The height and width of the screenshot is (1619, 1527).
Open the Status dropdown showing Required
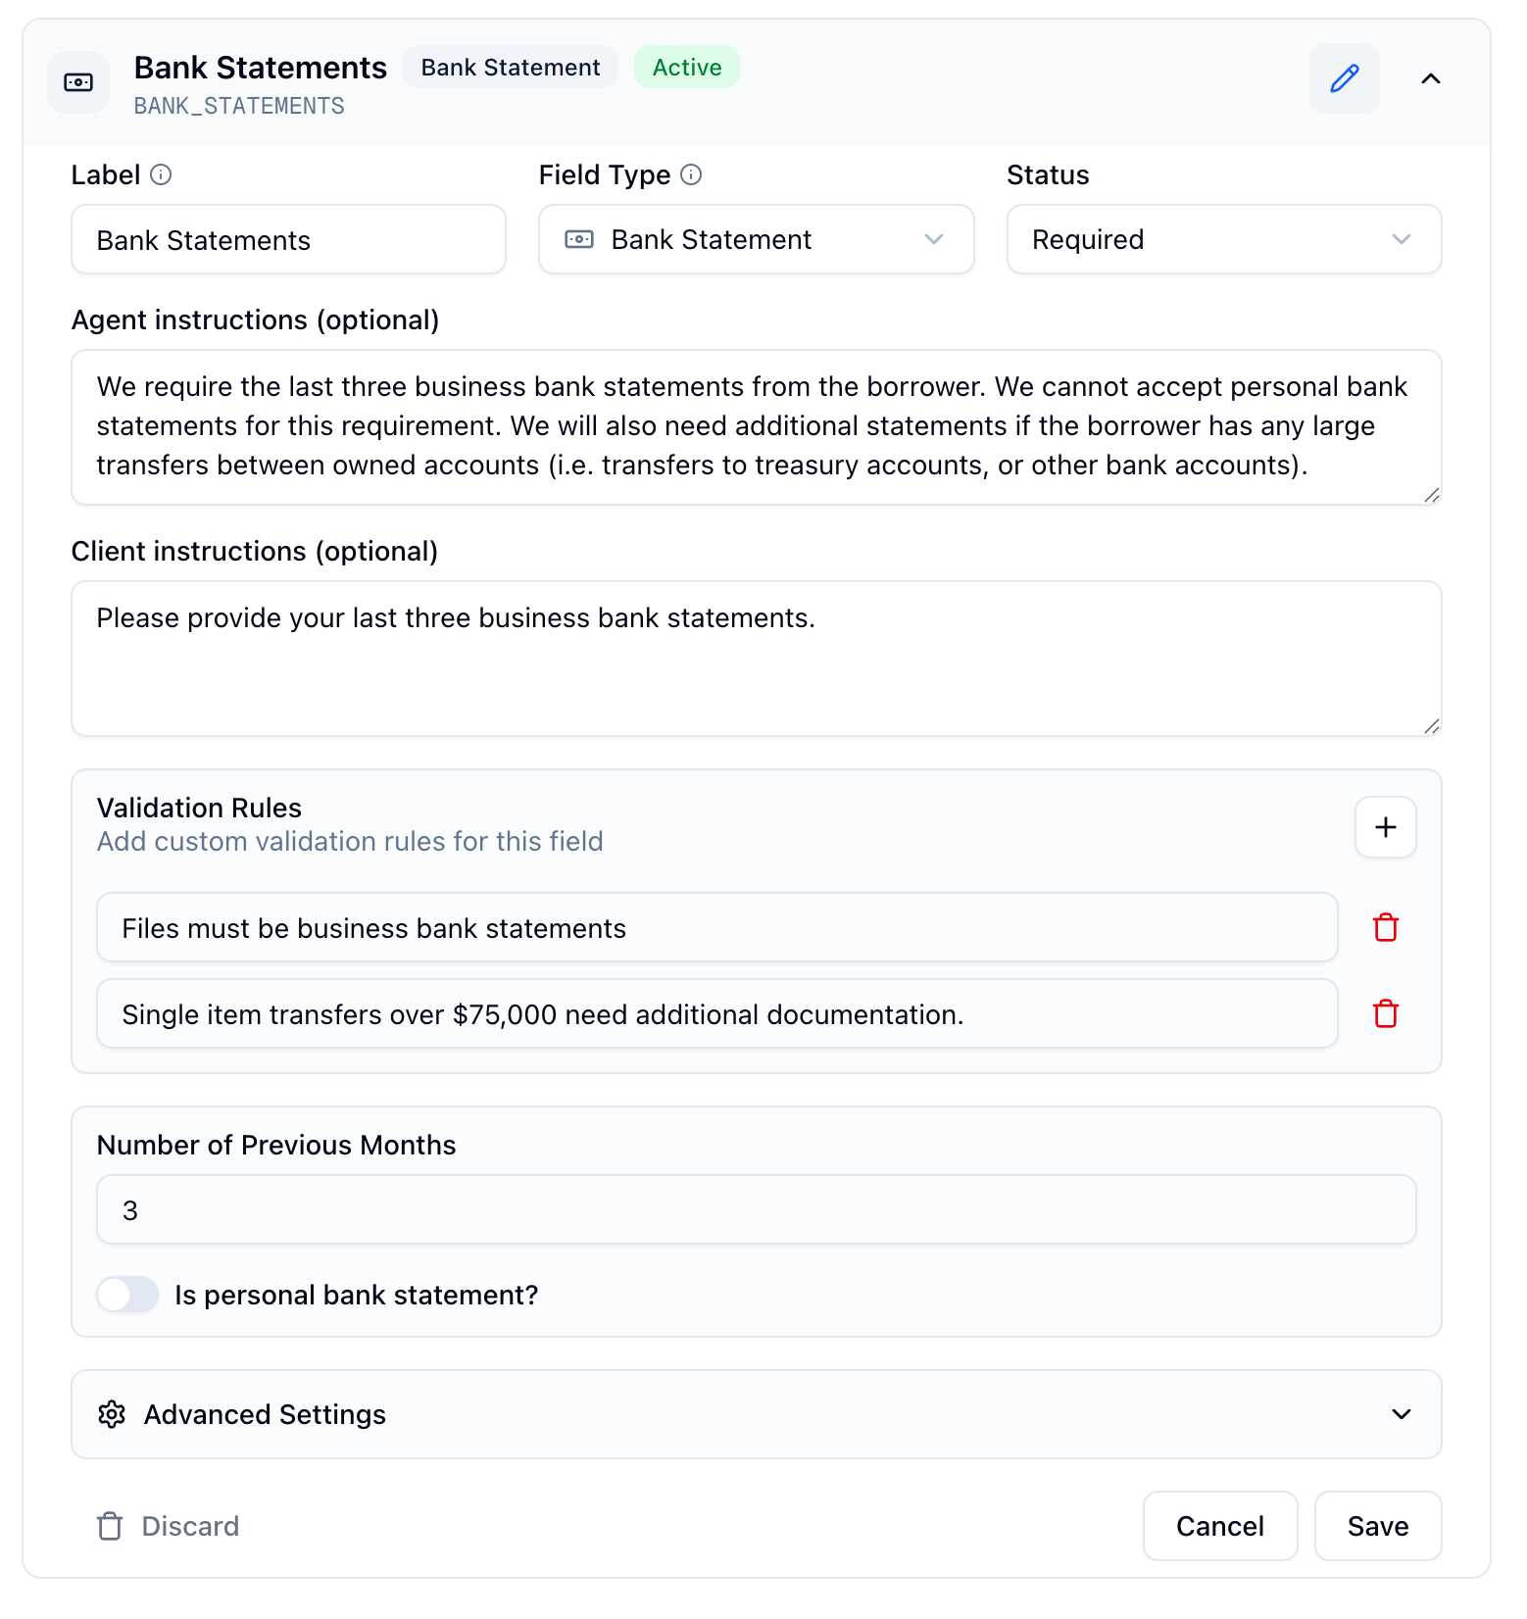pos(1403,239)
